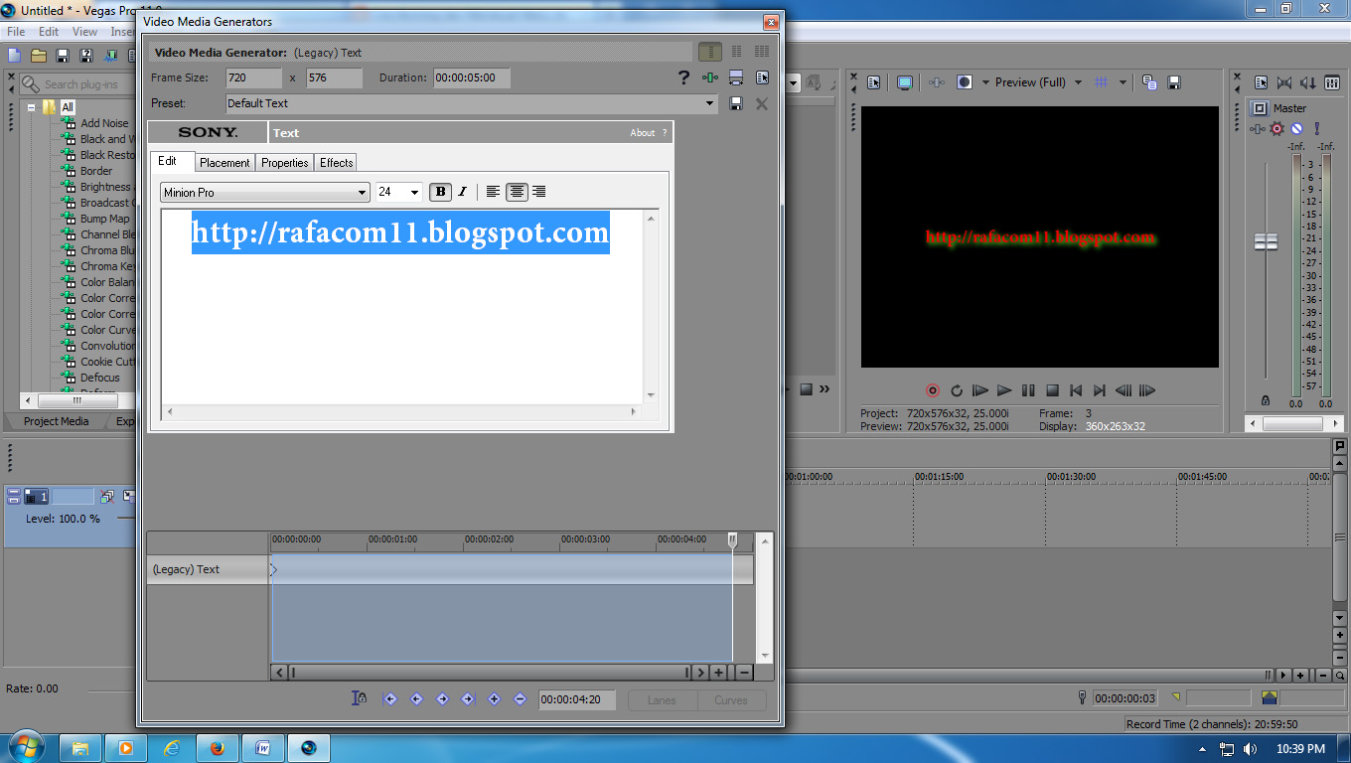The image size is (1351, 763).
Task: Switch to the Placement tab
Action: [x=225, y=163]
